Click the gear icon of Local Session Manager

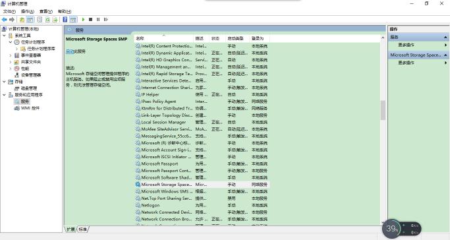coord(138,122)
